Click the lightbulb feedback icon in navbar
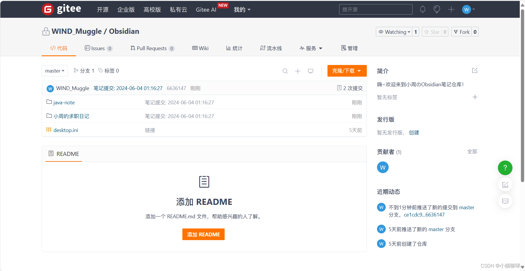This screenshot has width=525, height=271. click(437, 9)
